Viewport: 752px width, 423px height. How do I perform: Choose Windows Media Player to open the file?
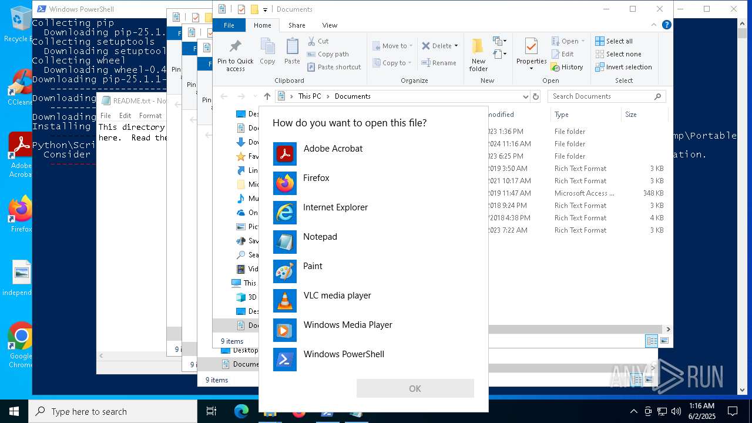[x=373, y=330]
